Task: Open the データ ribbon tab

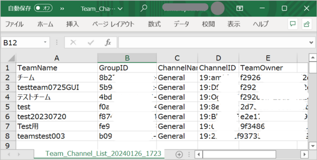Action: [x=181, y=24]
